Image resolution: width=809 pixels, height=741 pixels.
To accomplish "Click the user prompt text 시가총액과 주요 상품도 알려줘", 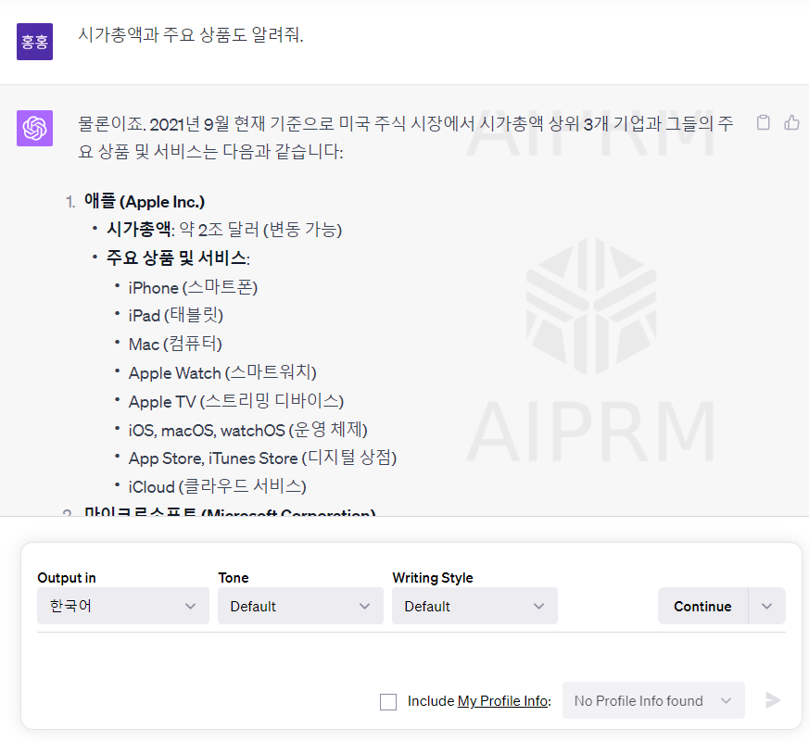I will point(190,34).
